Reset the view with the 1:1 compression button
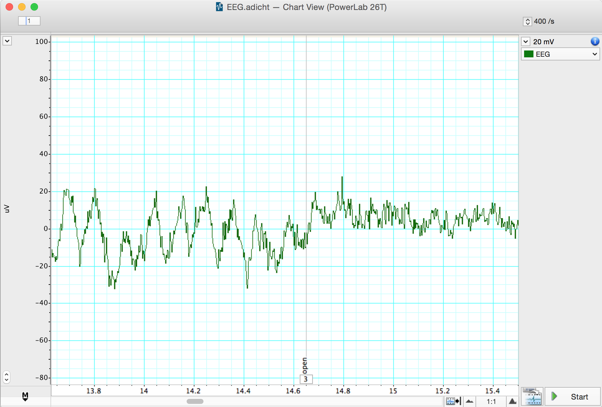 coord(491,401)
